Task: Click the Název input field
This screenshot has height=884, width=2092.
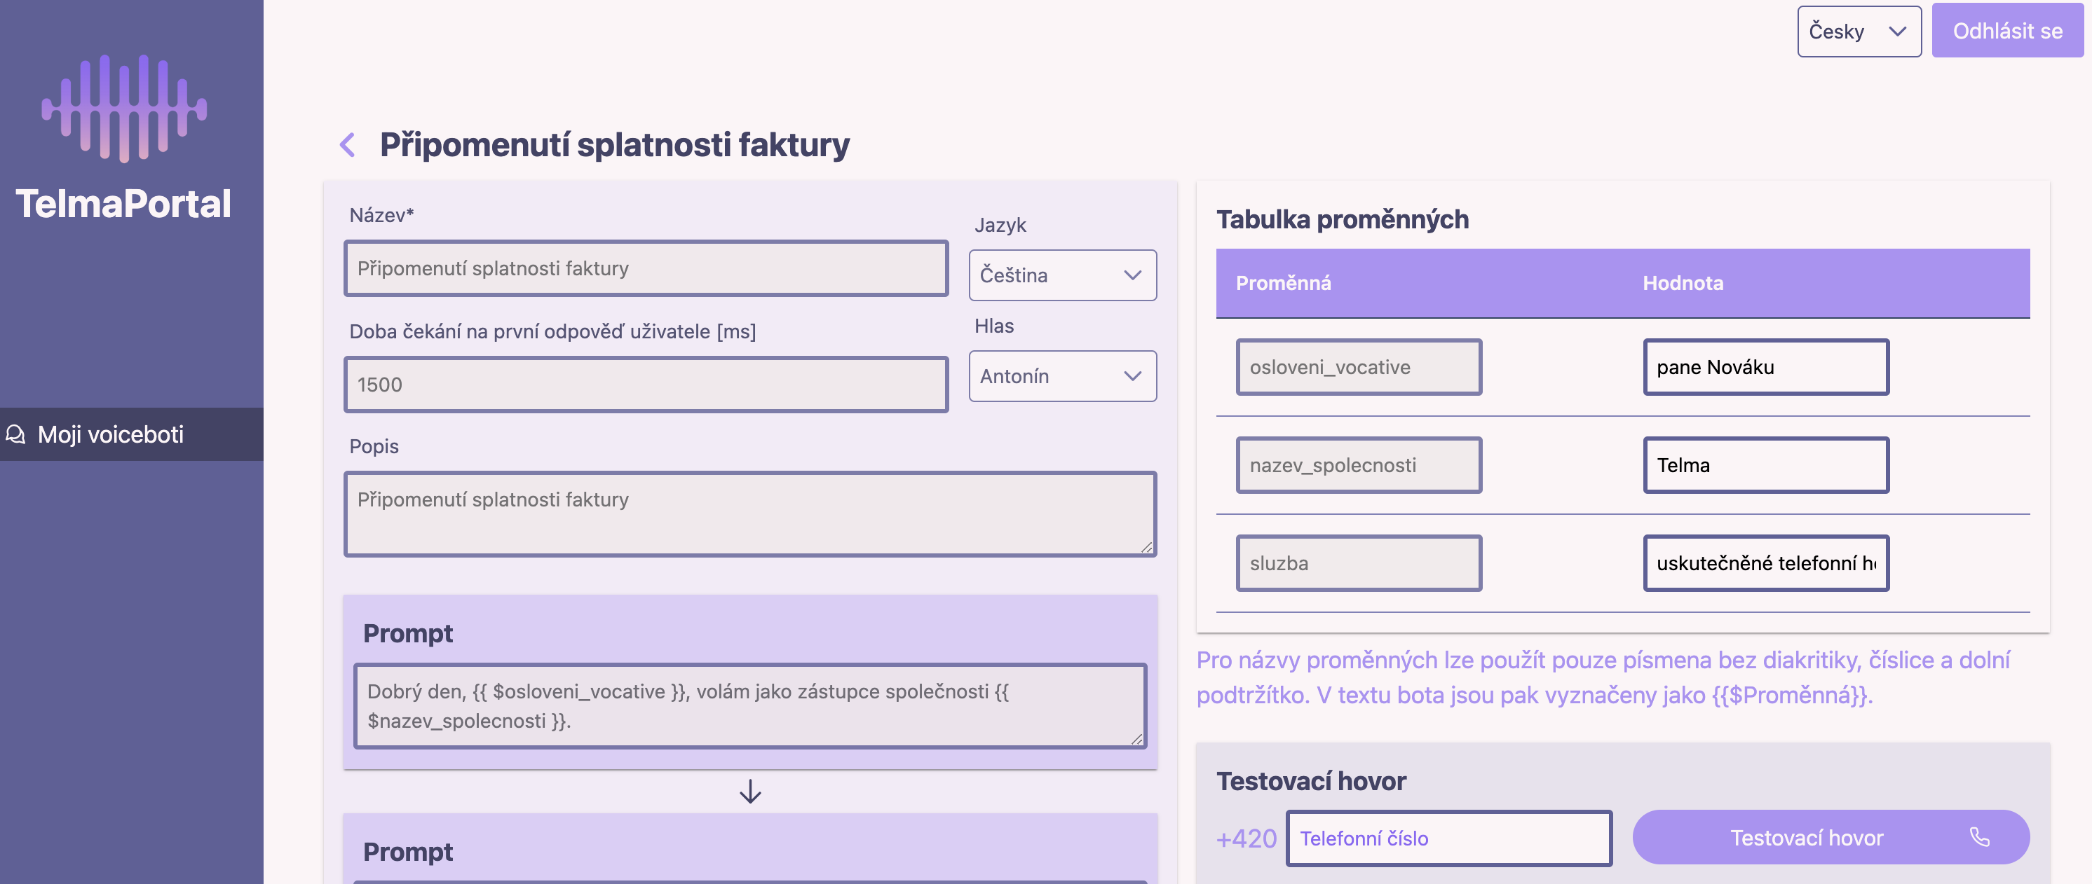Action: [x=646, y=269]
